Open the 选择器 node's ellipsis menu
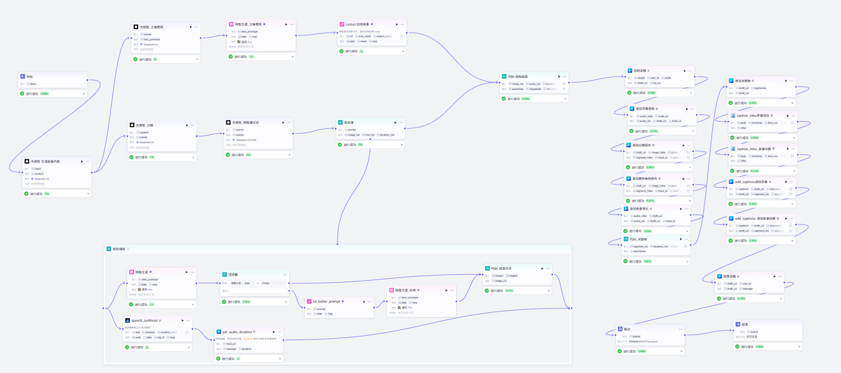The height and width of the screenshot is (373, 841). click(x=286, y=274)
